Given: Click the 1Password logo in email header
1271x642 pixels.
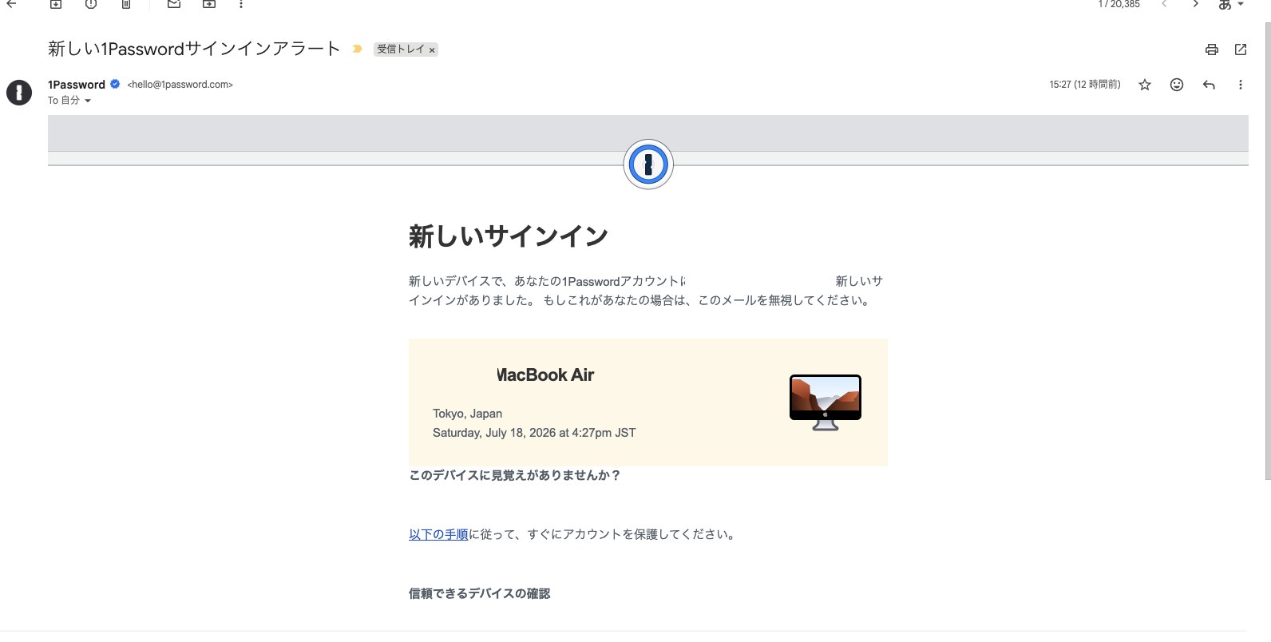Looking at the screenshot, I should (x=648, y=164).
